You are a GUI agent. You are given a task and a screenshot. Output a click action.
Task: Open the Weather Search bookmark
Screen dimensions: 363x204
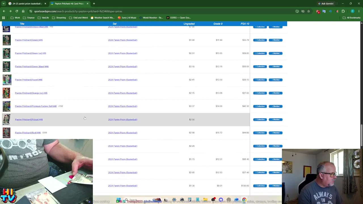click(x=102, y=18)
